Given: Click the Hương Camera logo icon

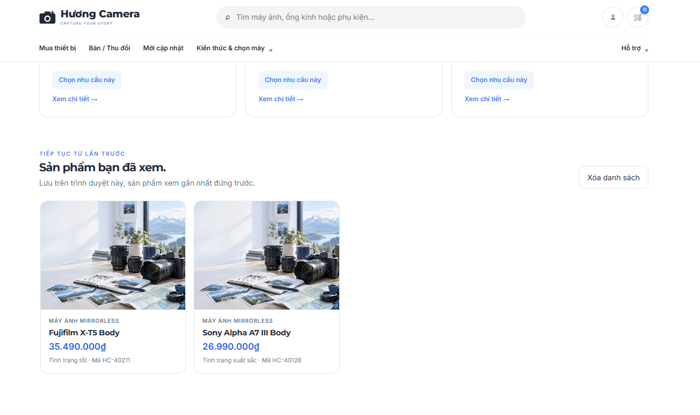Looking at the screenshot, I should [47, 17].
